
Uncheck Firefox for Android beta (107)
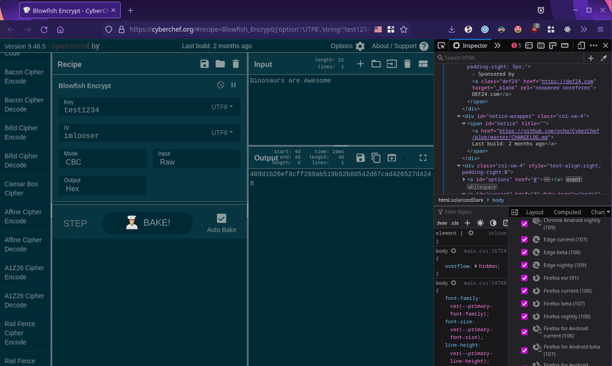pyautogui.click(x=524, y=351)
